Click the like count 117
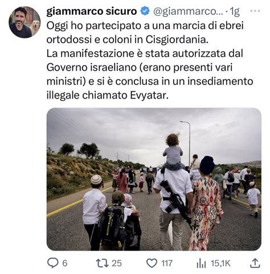This screenshot has width=270, height=274. click(x=167, y=263)
